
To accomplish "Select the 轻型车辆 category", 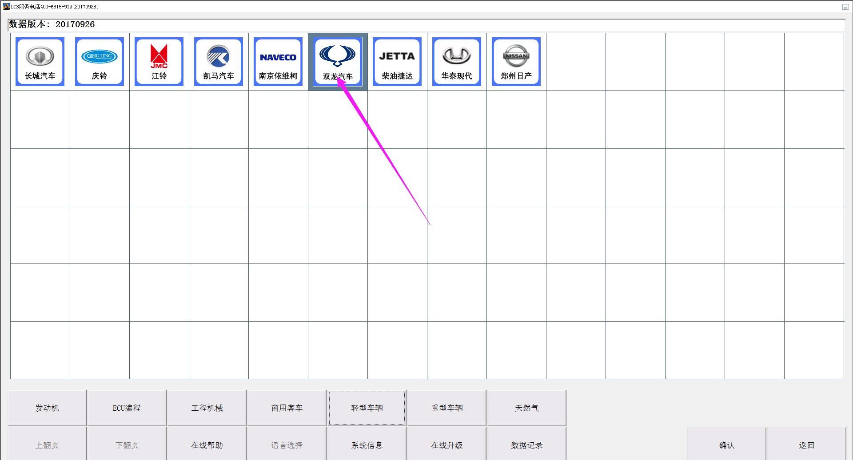I will click(x=367, y=408).
